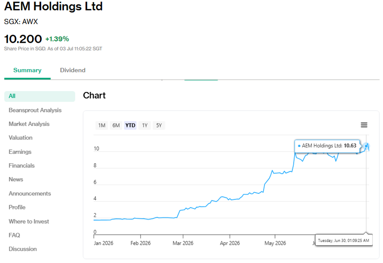Open the Announcements section
The width and height of the screenshot is (383, 263).
(x=30, y=193)
